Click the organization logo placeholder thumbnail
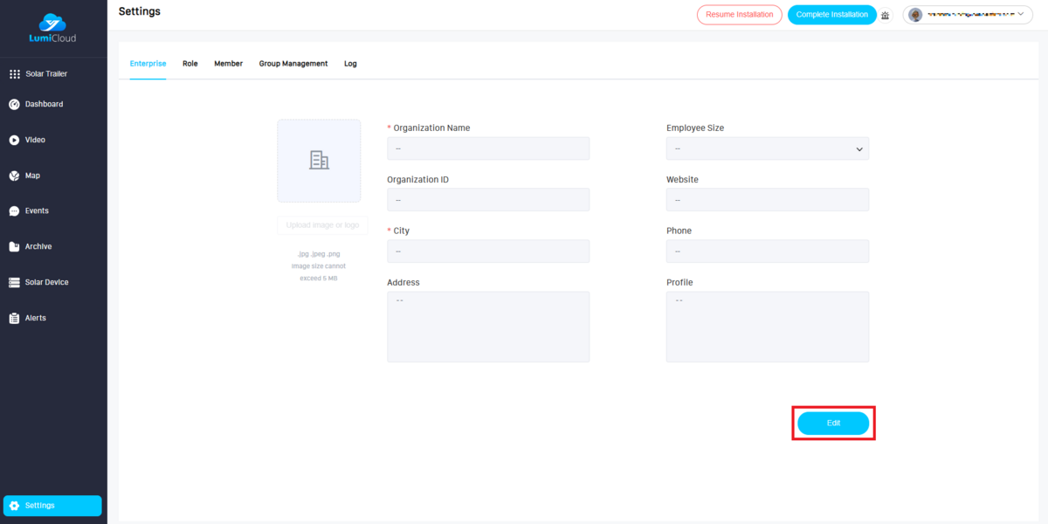 (x=319, y=161)
